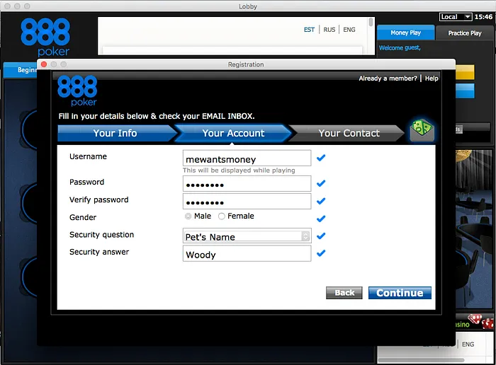Click into the Security answer field
The image size is (496, 365).
pyautogui.click(x=247, y=253)
